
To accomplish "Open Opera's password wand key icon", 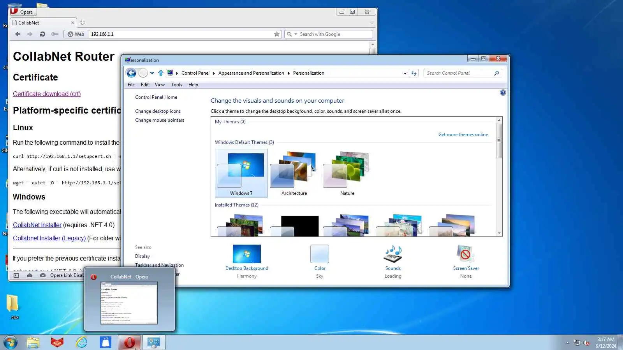I will pos(55,34).
